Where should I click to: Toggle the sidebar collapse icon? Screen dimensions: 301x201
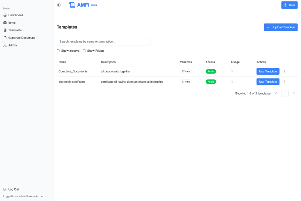tap(59, 5)
